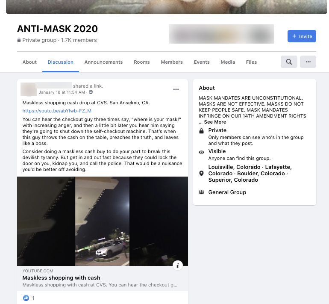
Task: Open the group's three-dot more menu
Action: click(308, 62)
